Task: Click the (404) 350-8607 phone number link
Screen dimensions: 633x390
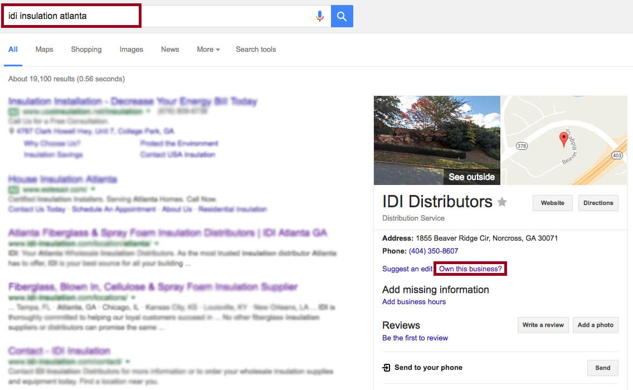Action: pyautogui.click(x=434, y=251)
